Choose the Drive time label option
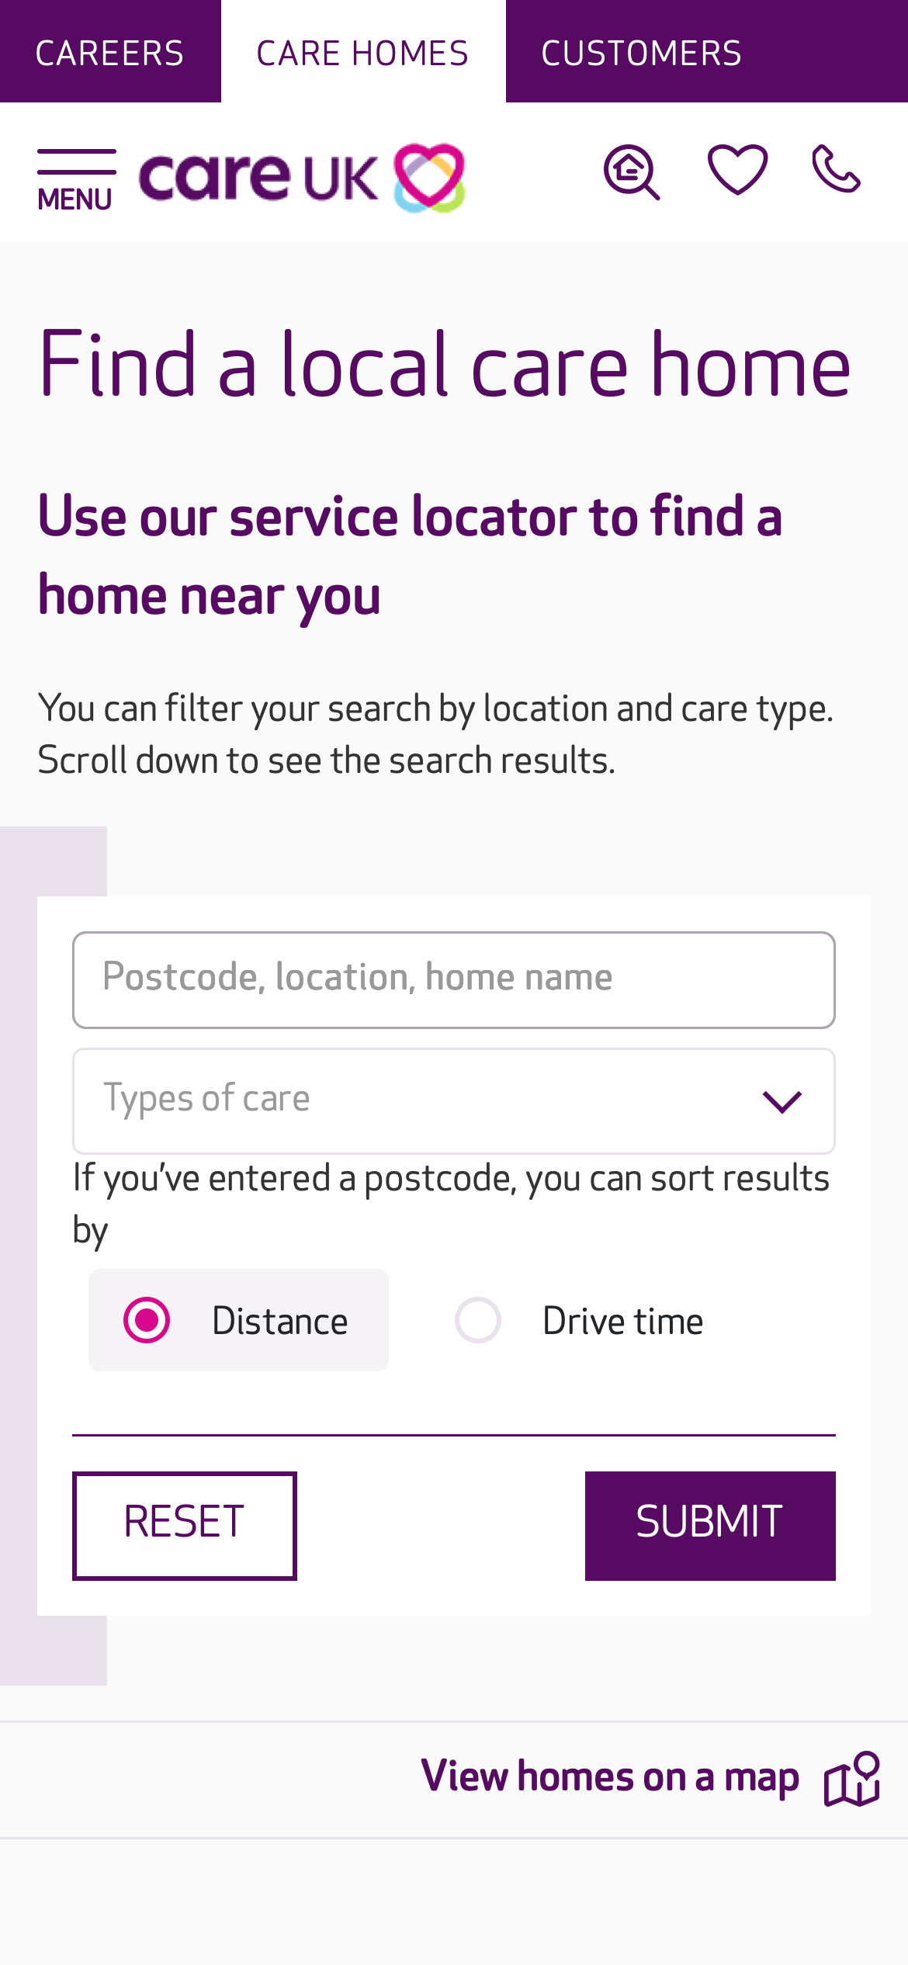Viewport: 908px width, 1965px height. pos(622,1321)
